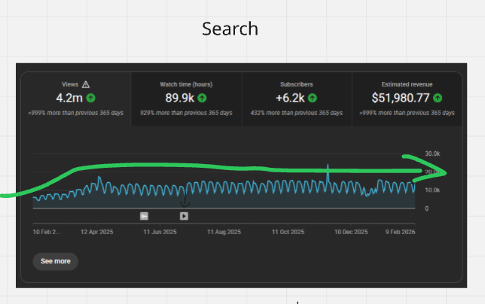Click the 11 Oct 2025 axis label
485x304 pixels.
click(x=288, y=232)
